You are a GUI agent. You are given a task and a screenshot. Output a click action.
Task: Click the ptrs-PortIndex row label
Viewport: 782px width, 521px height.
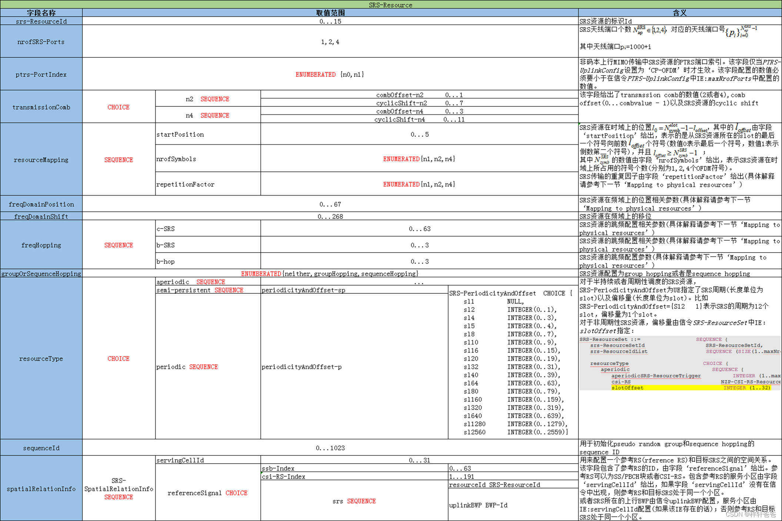[x=41, y=74]
